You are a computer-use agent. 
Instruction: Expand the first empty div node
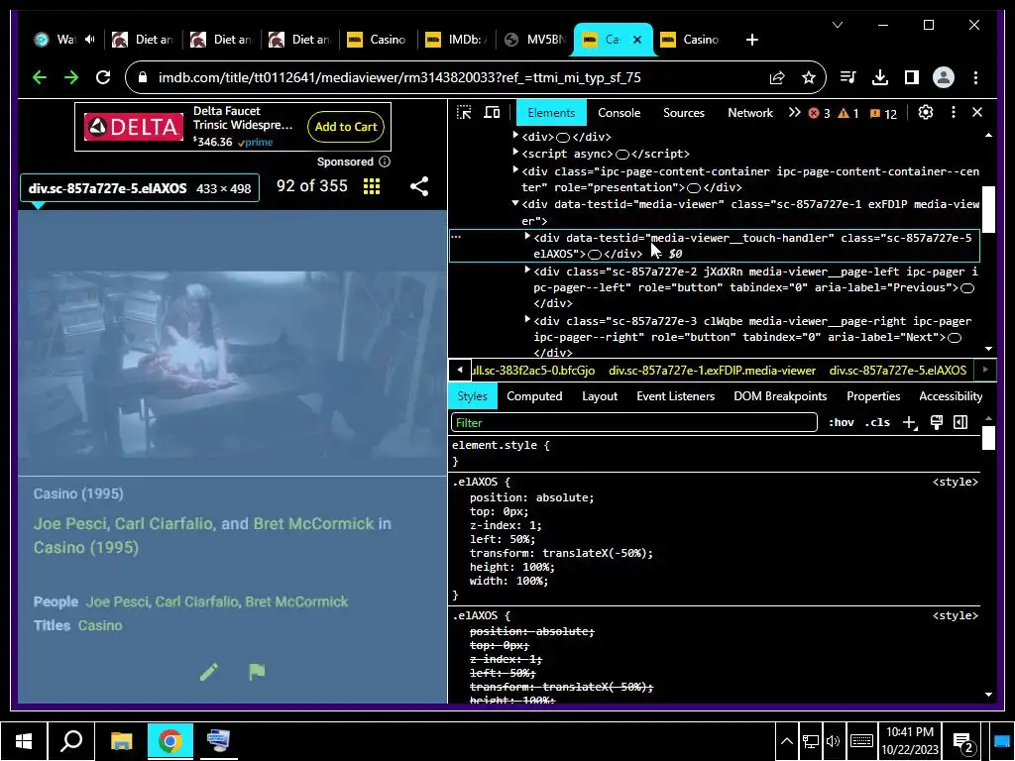pos(515,135)
